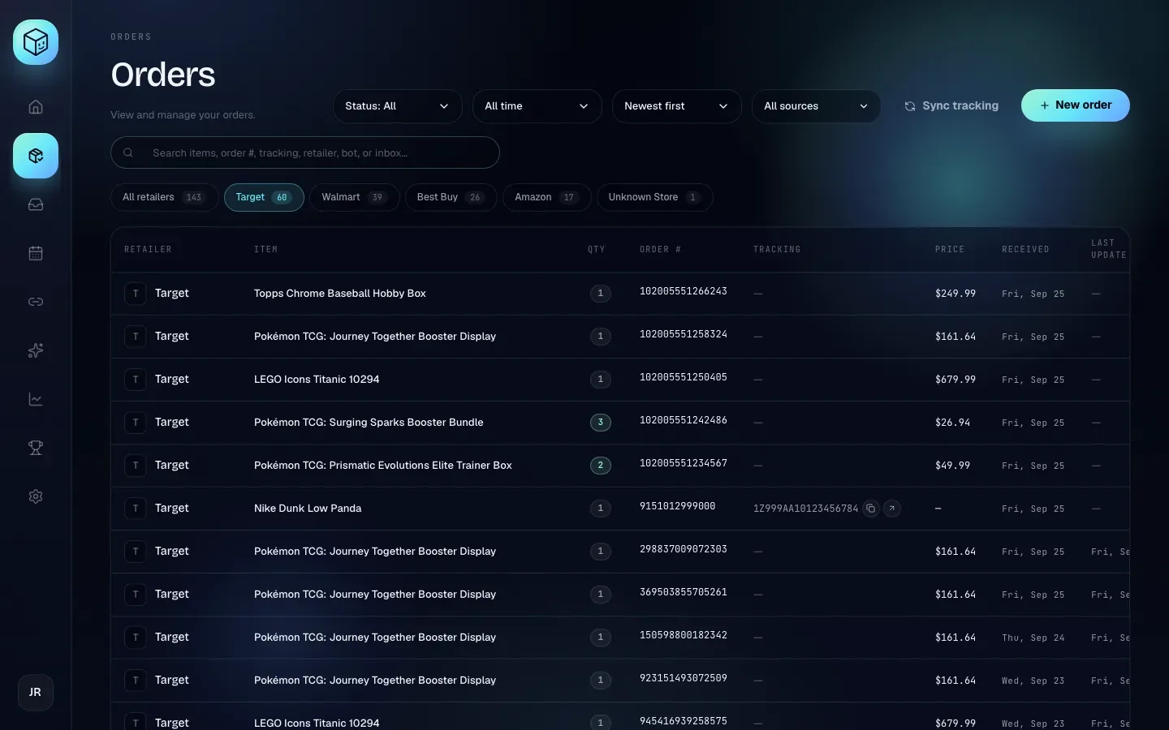
Task: Open external tracking link for Nike Dunk order
Action: pos(892,509)
